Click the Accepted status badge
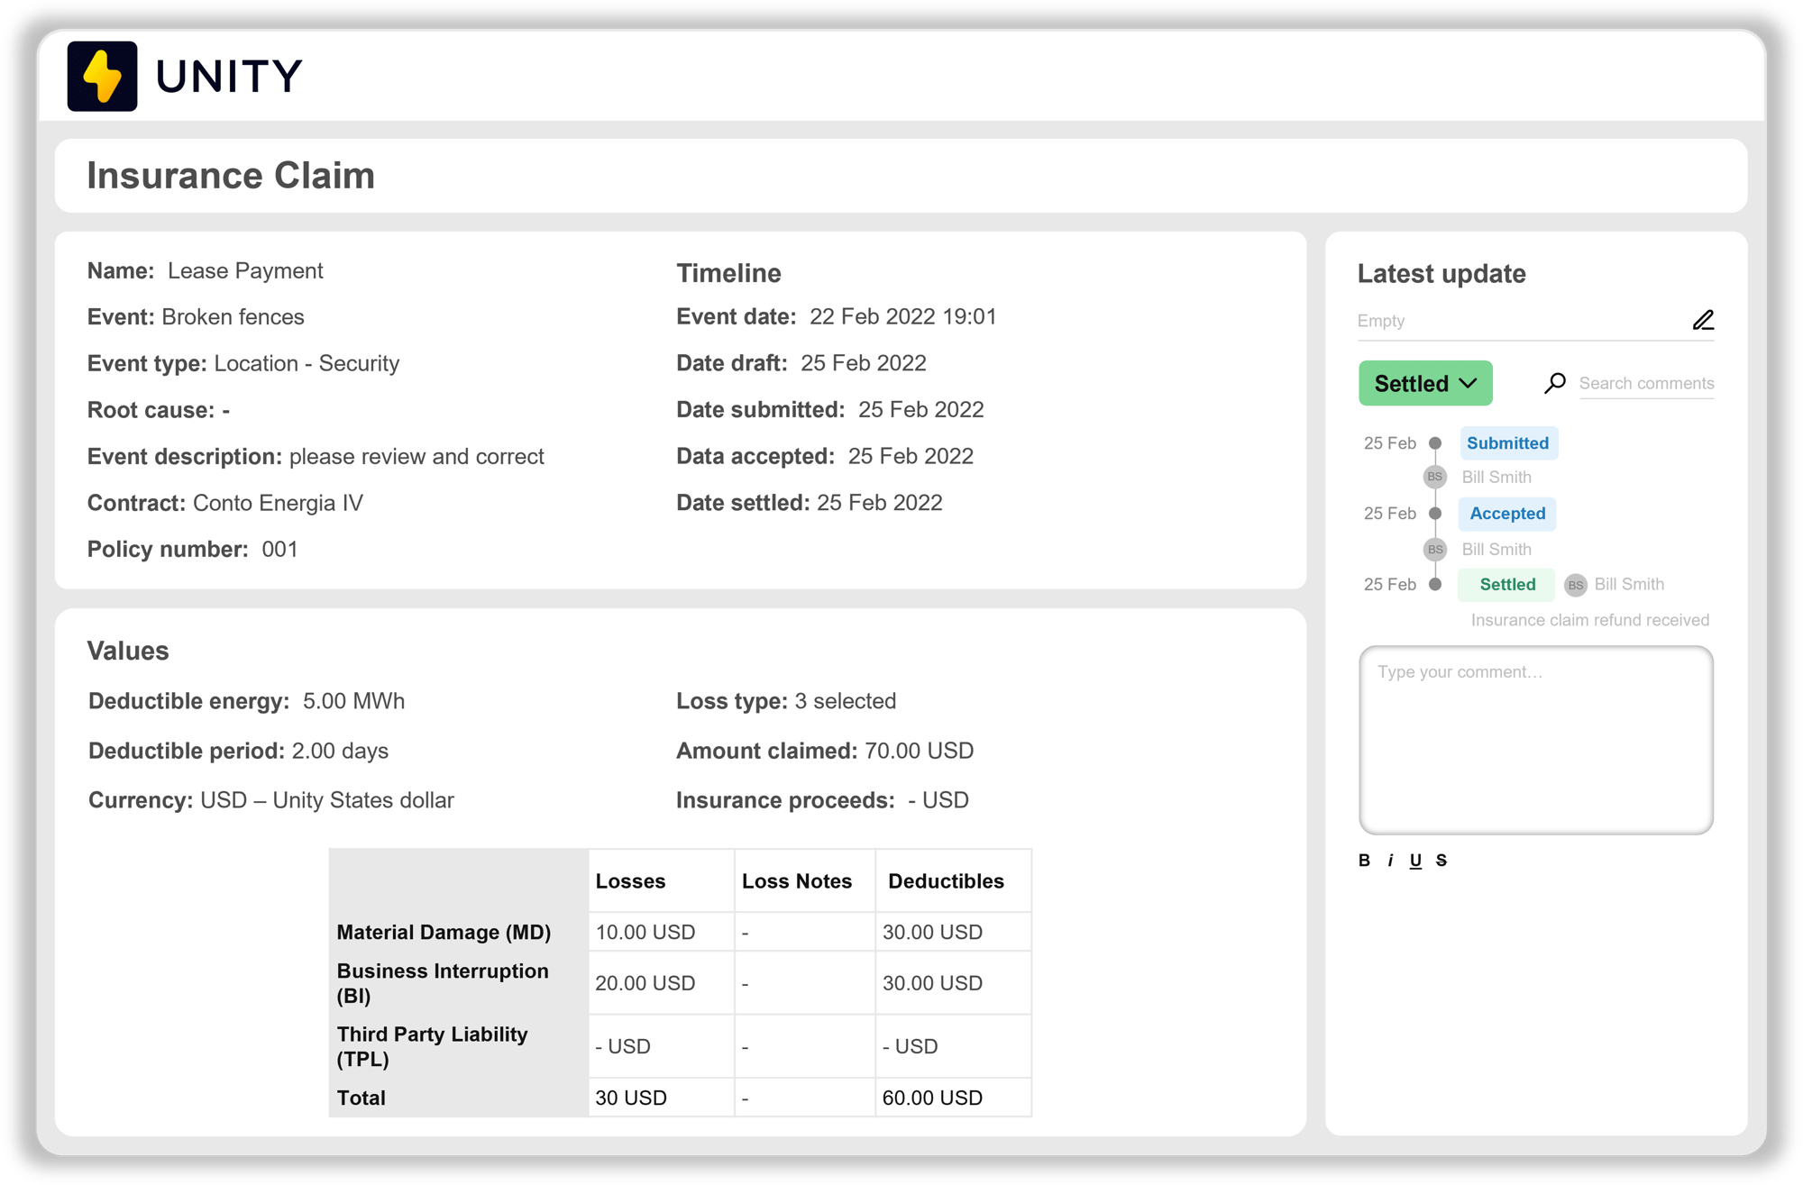The height and width of the screenshot is (1185, 1803). [1507, 514]
